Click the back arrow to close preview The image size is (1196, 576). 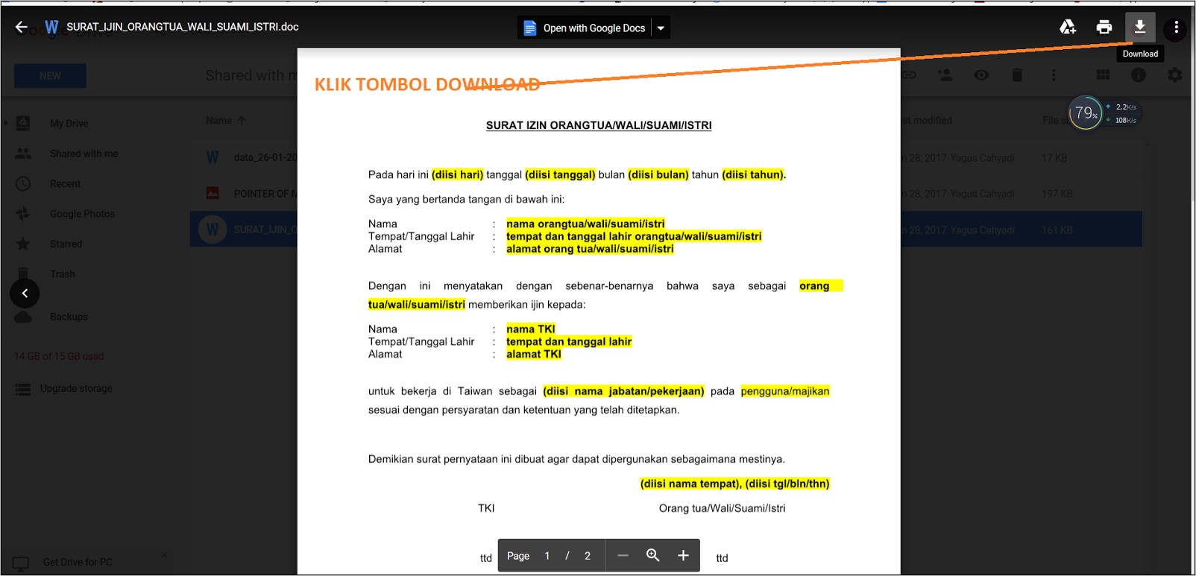point(21,28)
